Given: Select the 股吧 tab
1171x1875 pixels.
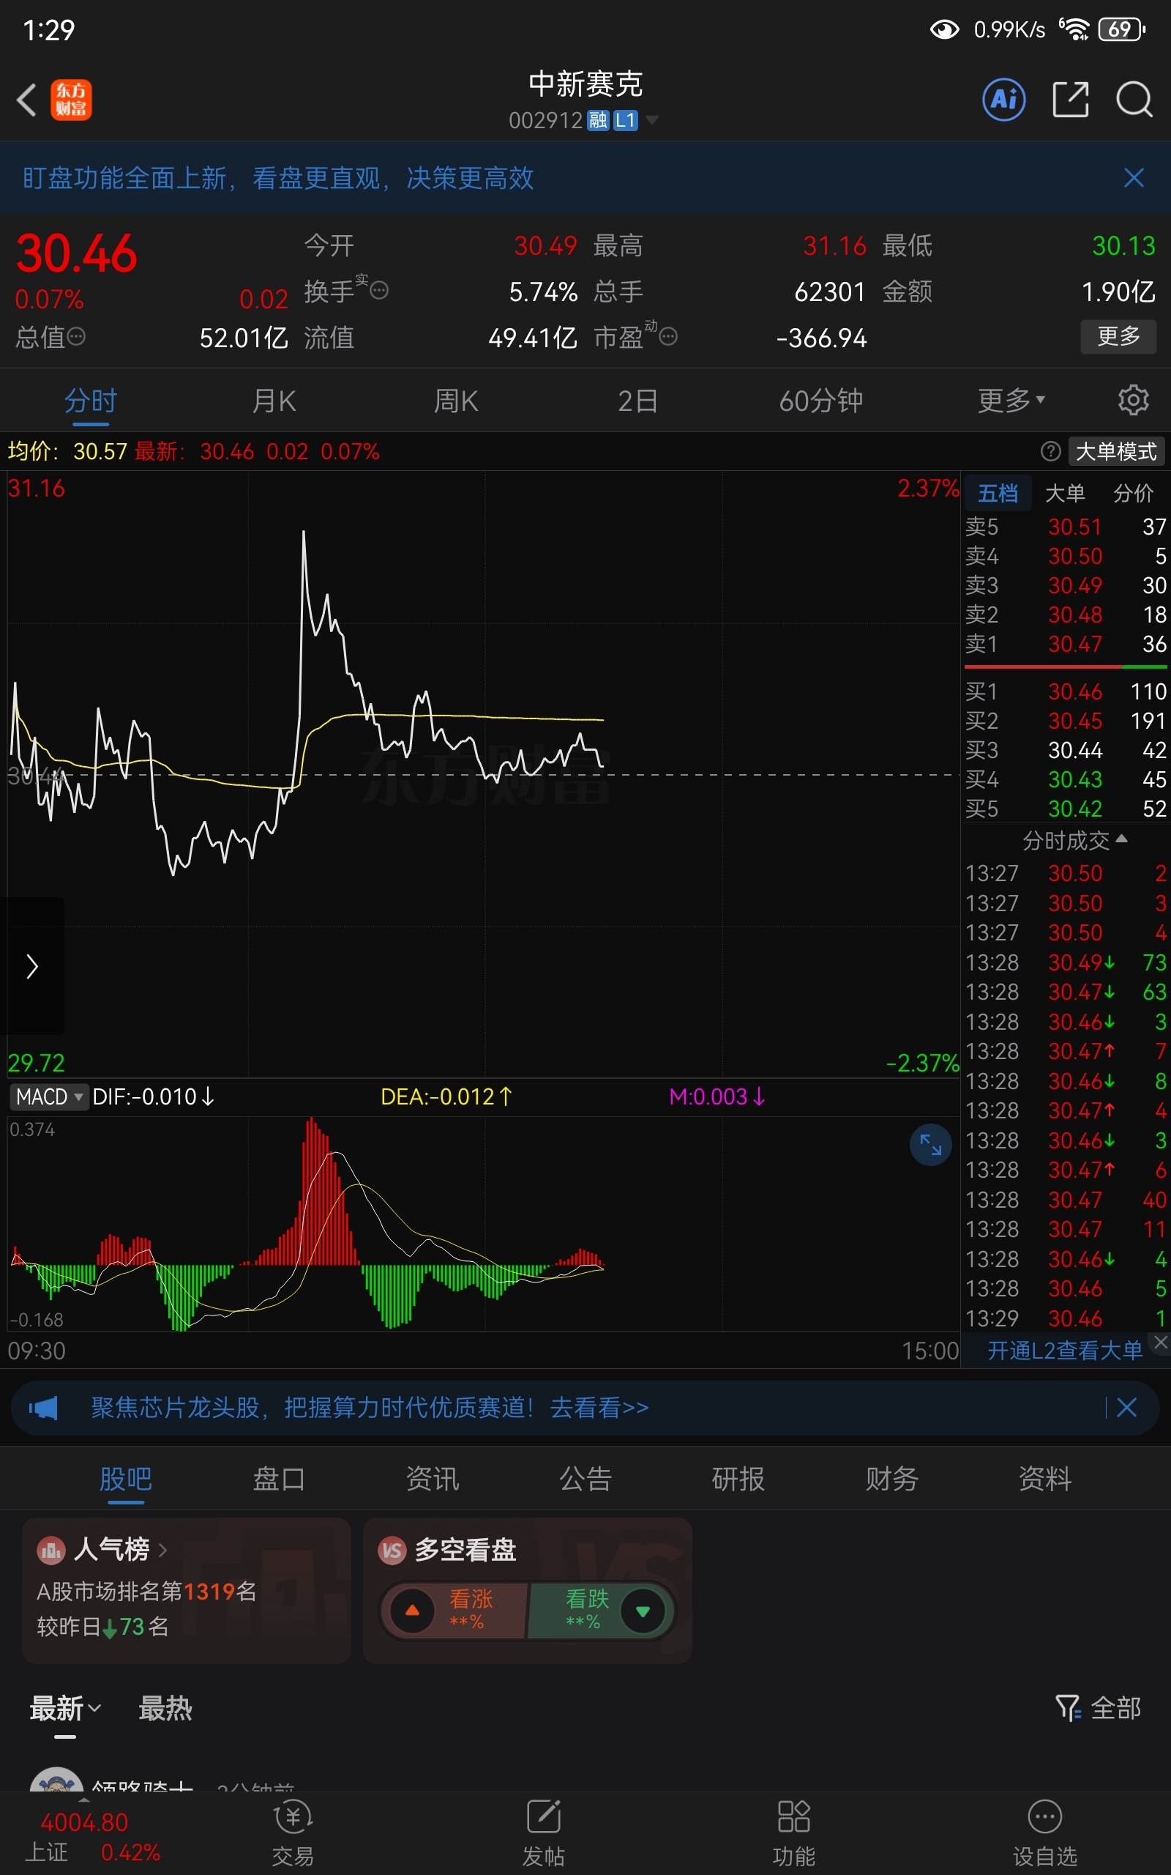Looking at the screenshot, I should (125, 1478).
